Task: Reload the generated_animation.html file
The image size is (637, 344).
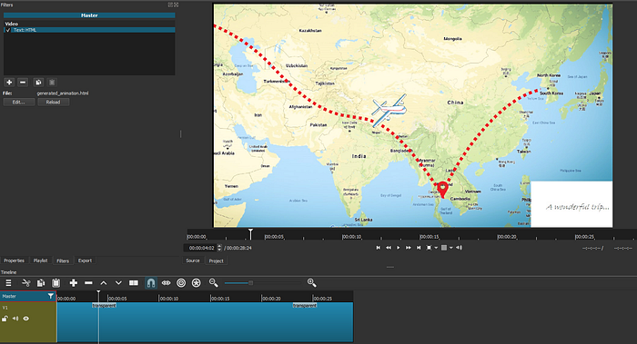Action: [53, 102]
